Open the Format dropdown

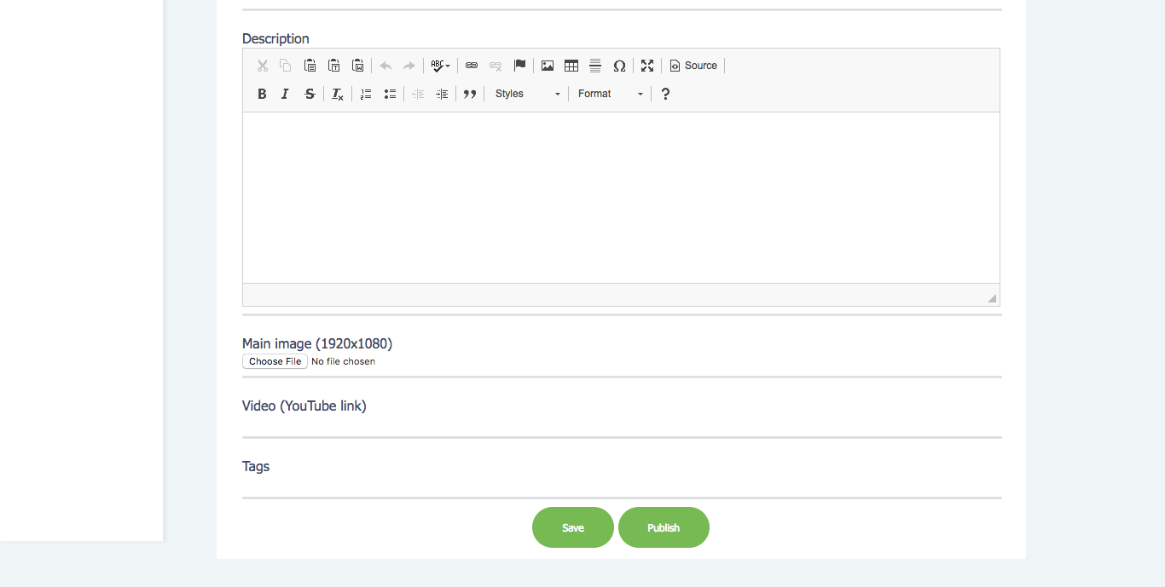(x=610, y=94)
